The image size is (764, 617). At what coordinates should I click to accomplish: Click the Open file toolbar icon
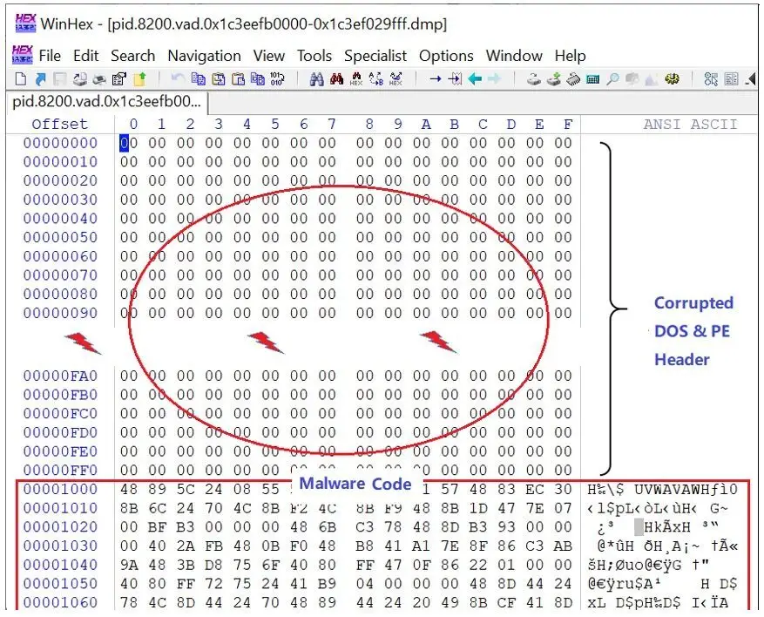[x=39, y=80]
